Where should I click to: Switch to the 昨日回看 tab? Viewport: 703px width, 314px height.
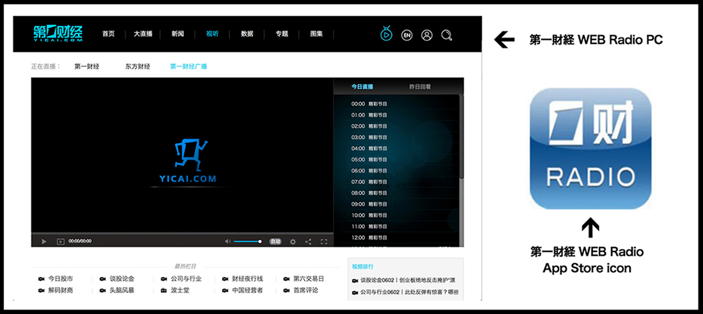point(420,87)
